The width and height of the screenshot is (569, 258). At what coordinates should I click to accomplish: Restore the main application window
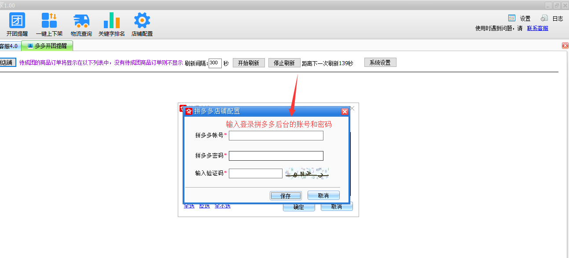[x=557, y=5]
